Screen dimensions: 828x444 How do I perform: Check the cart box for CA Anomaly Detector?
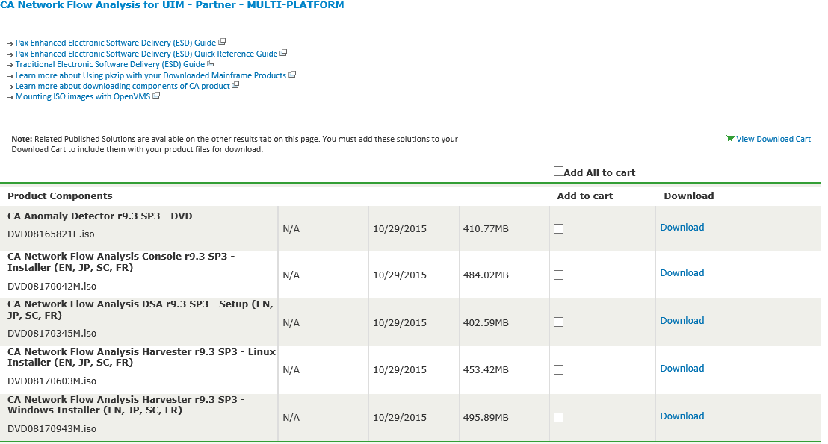click(559, 229)
